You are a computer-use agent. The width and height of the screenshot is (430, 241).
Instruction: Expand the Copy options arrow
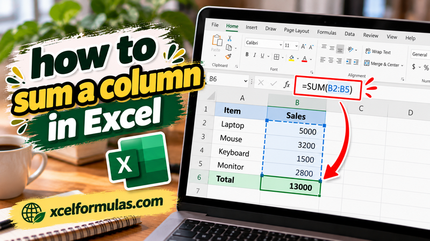[235, 48]
